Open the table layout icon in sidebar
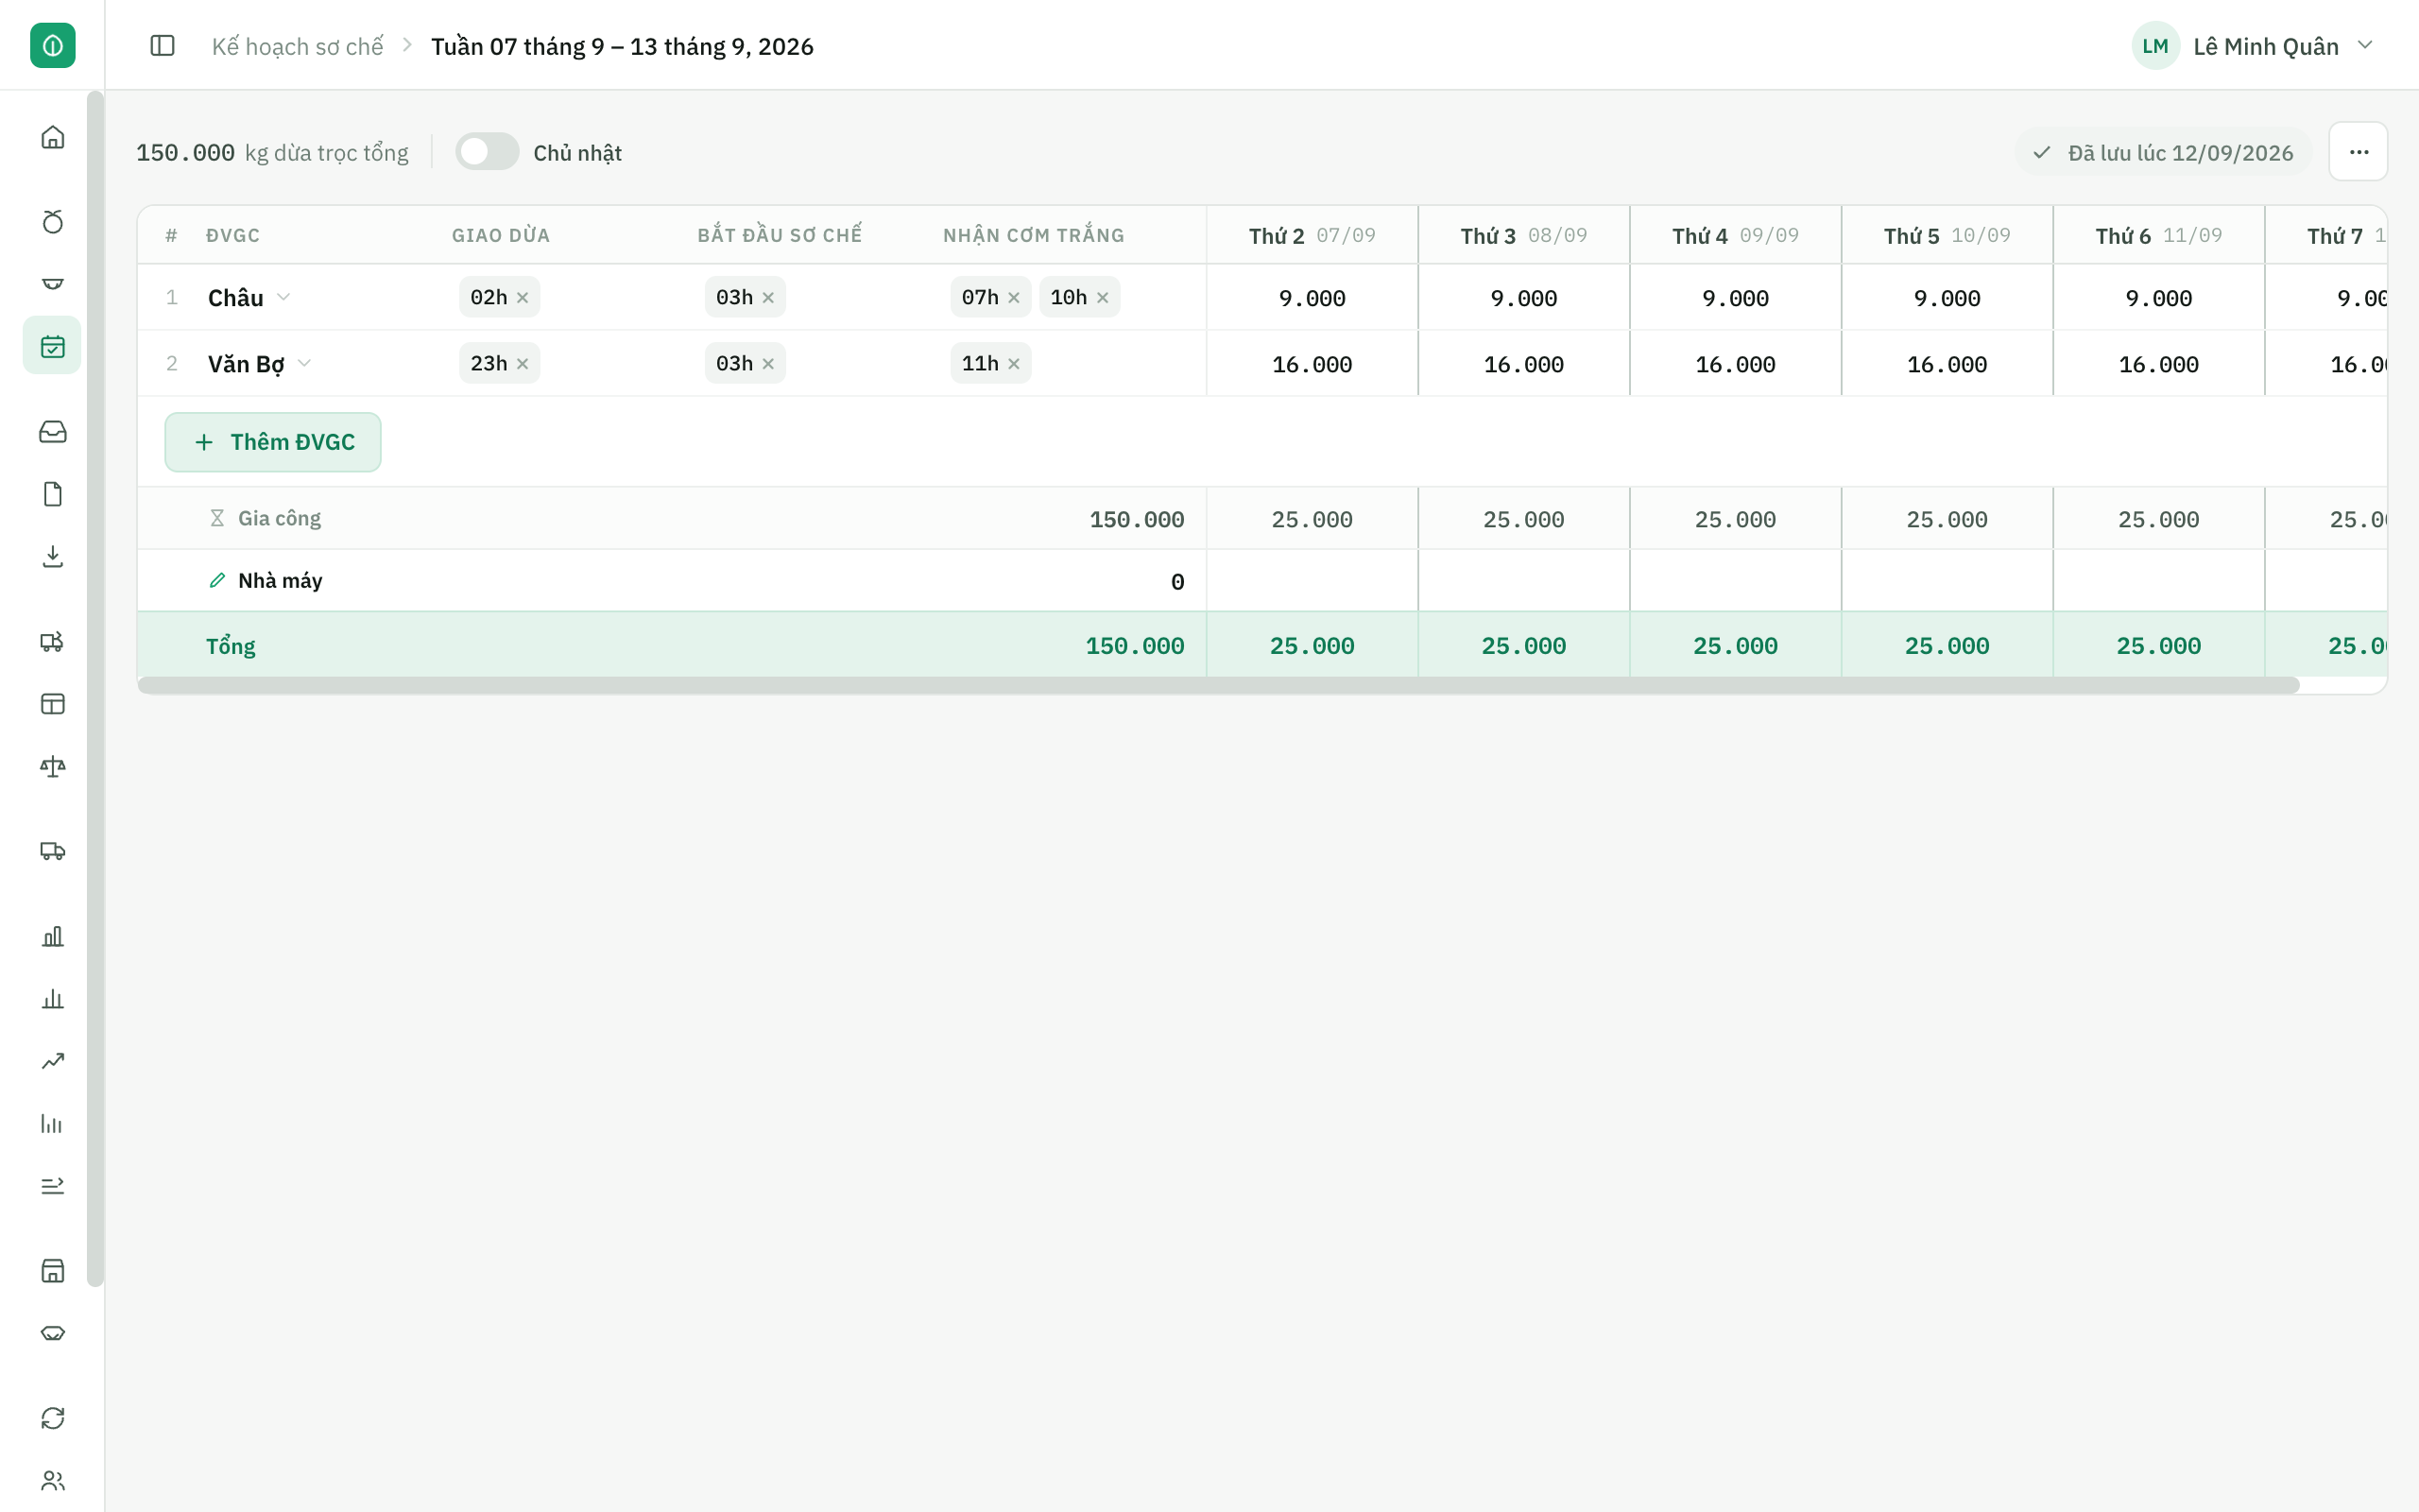This screenshot has height=1512, width=2419. (x=53, y=704)
